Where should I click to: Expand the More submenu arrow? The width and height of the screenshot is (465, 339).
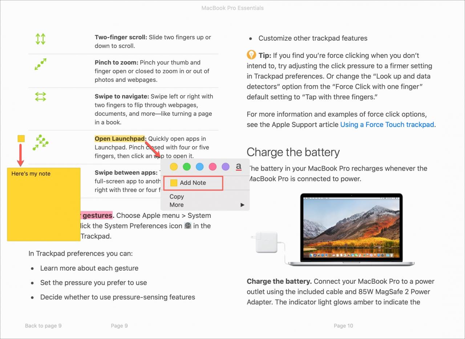(242, 205)
